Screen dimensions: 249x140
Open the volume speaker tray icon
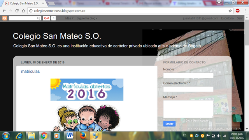pyautogui.click(x=219, y=136)
